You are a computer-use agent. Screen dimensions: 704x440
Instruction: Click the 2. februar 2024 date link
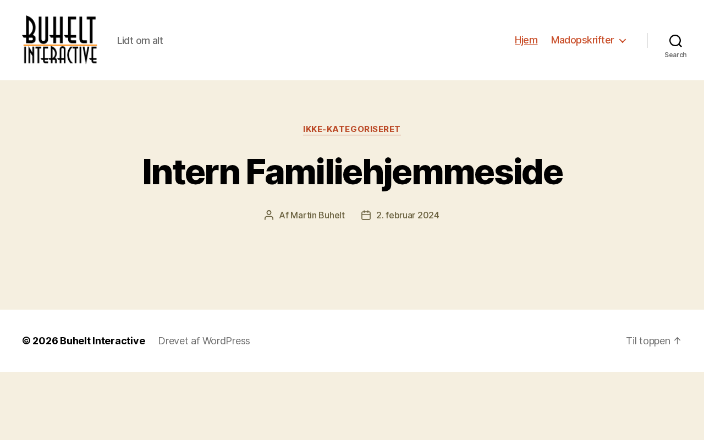408,216
